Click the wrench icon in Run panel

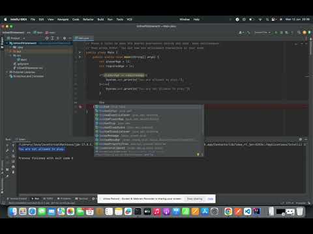(x=7, y=150)
